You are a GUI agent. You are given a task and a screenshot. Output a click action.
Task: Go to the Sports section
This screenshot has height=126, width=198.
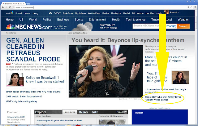[79, 20]
